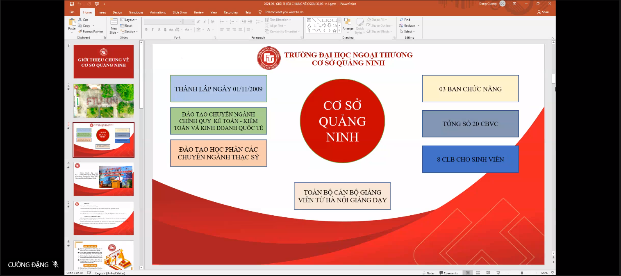
Task: Open the Transitions tab
Action: point(136,12)
